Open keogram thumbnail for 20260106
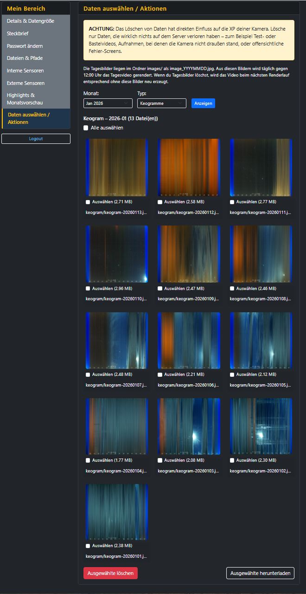306x594 pixels. 189,340
